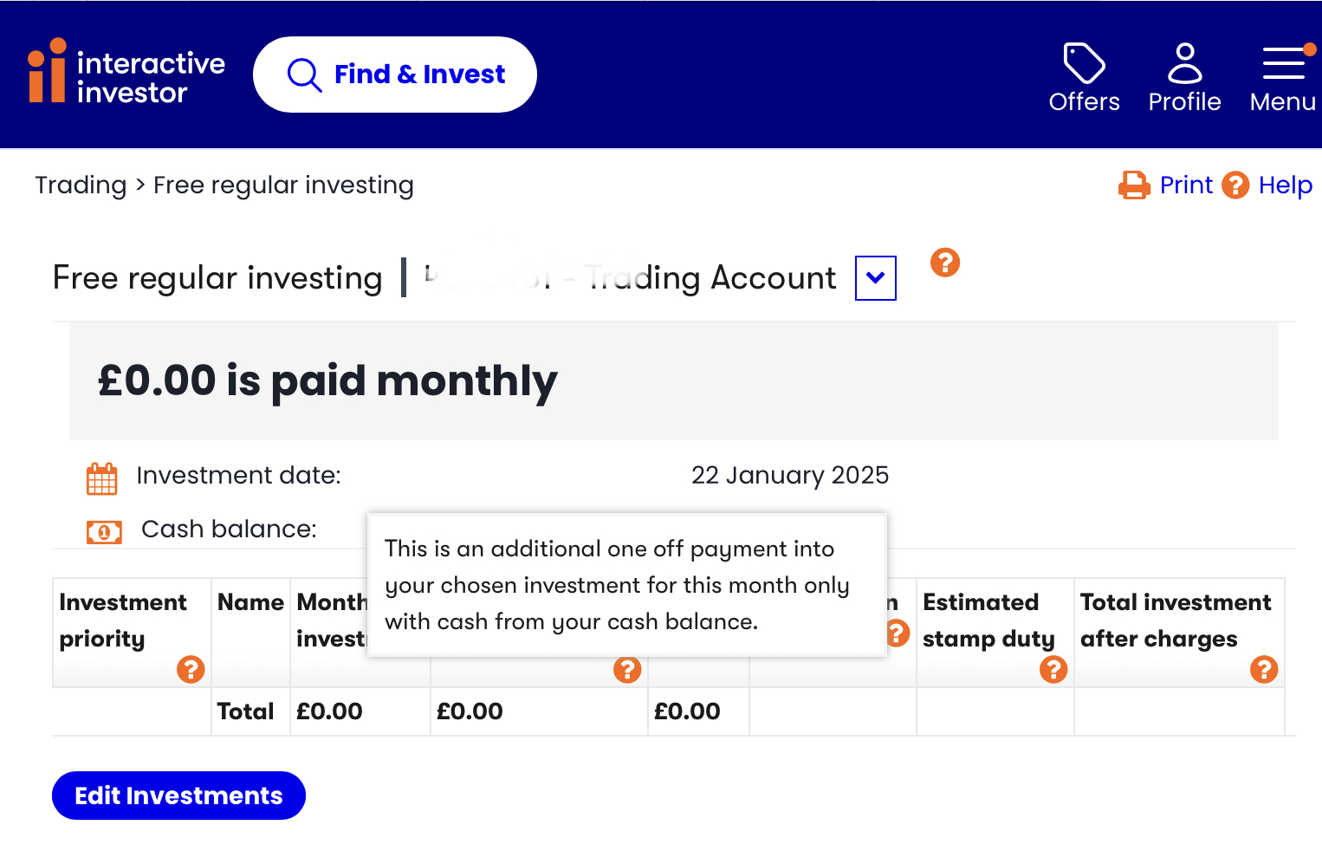
Task: Open the Offers tag icon
Action: click(1084, 63)
